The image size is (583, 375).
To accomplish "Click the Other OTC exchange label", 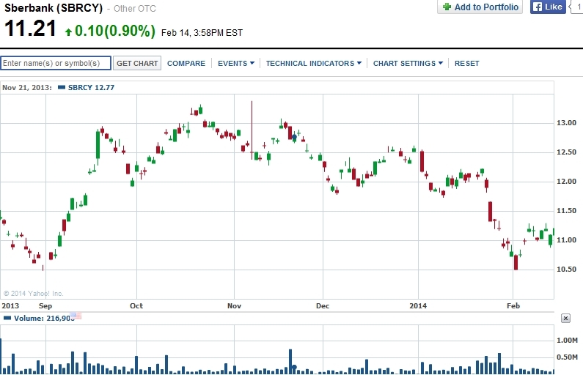I will pos(135,9).
